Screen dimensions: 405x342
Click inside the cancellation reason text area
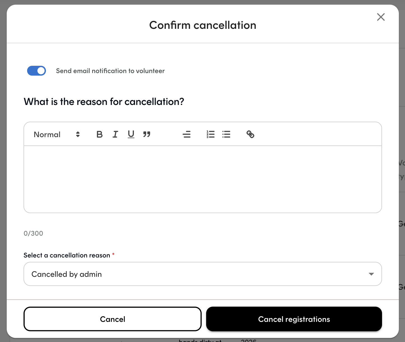click(x=203, y=179)
